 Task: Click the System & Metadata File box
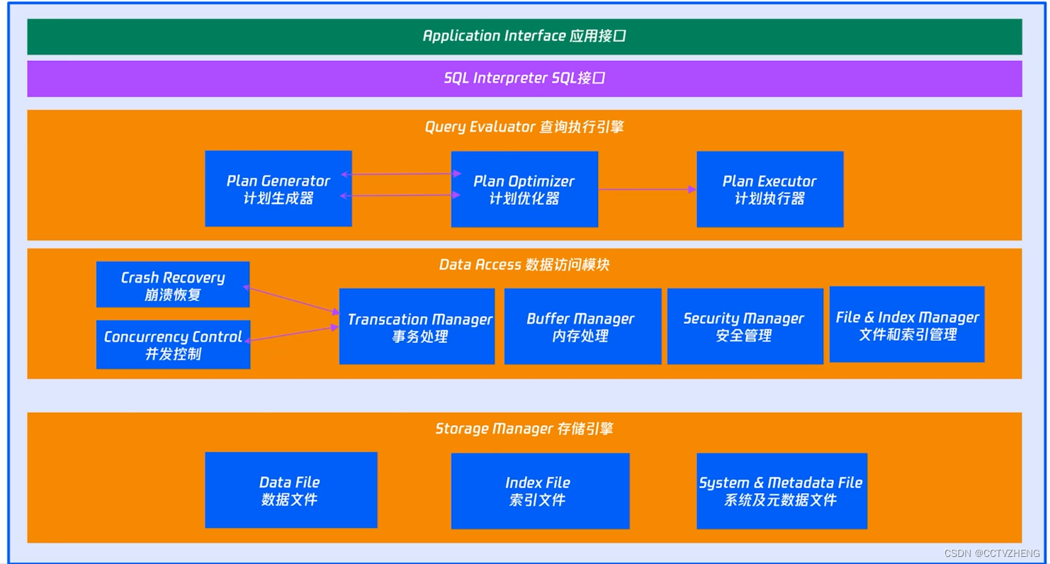tap(782, 491)
